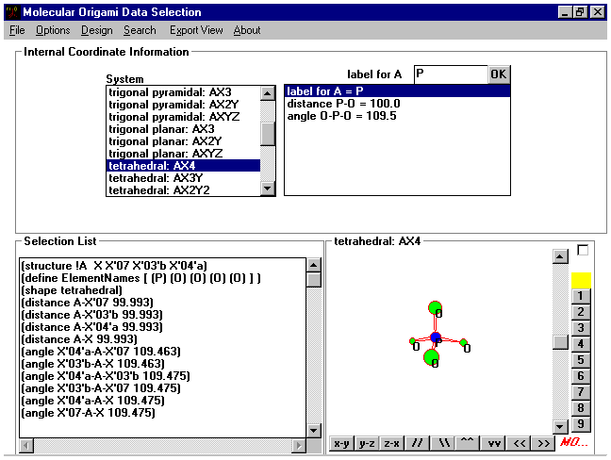This screenshot has height=460, width=611.
Task: Click numbered button 5 in viewer
Action: coord(582,360)
